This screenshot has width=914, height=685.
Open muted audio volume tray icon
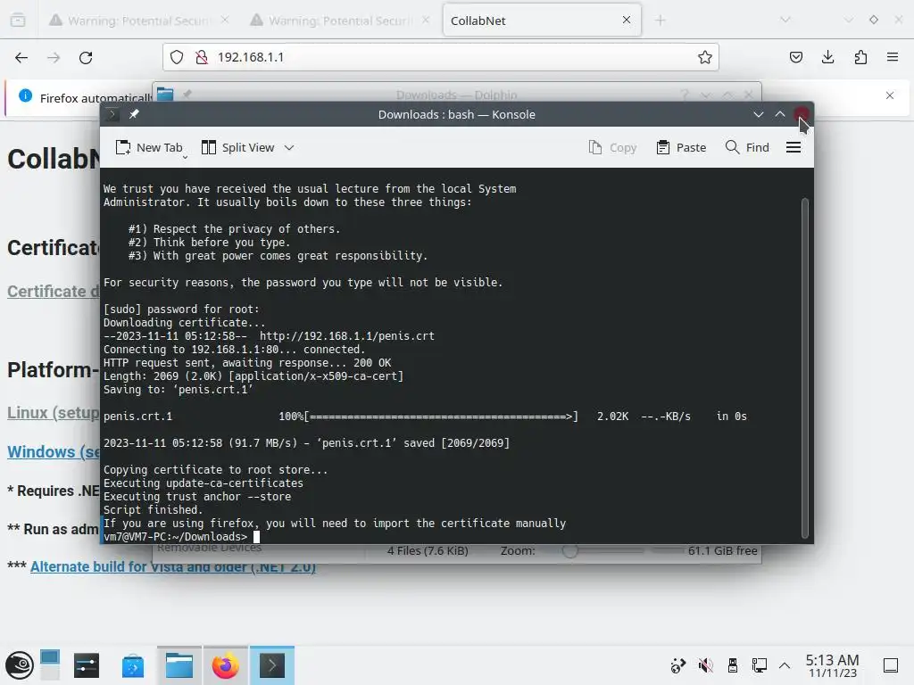(705, 665)
